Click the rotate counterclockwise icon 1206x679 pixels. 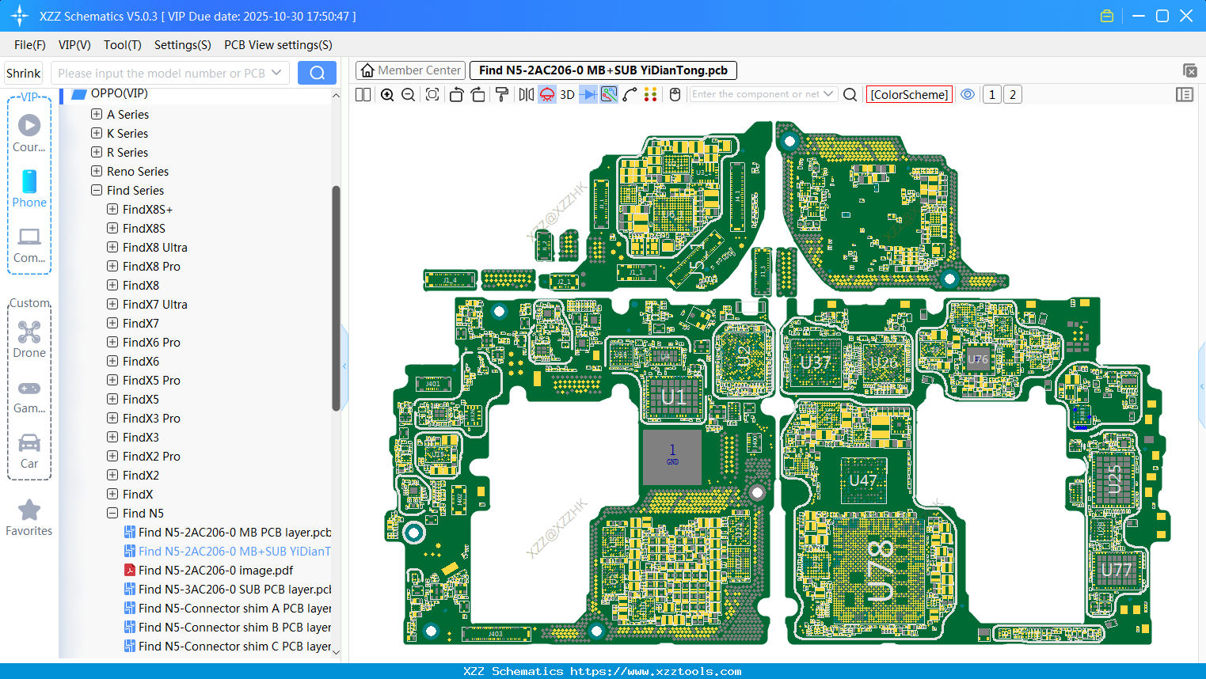[456, 94]
